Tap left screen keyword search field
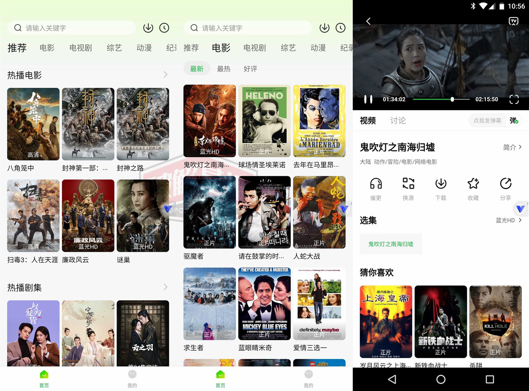 72,28
